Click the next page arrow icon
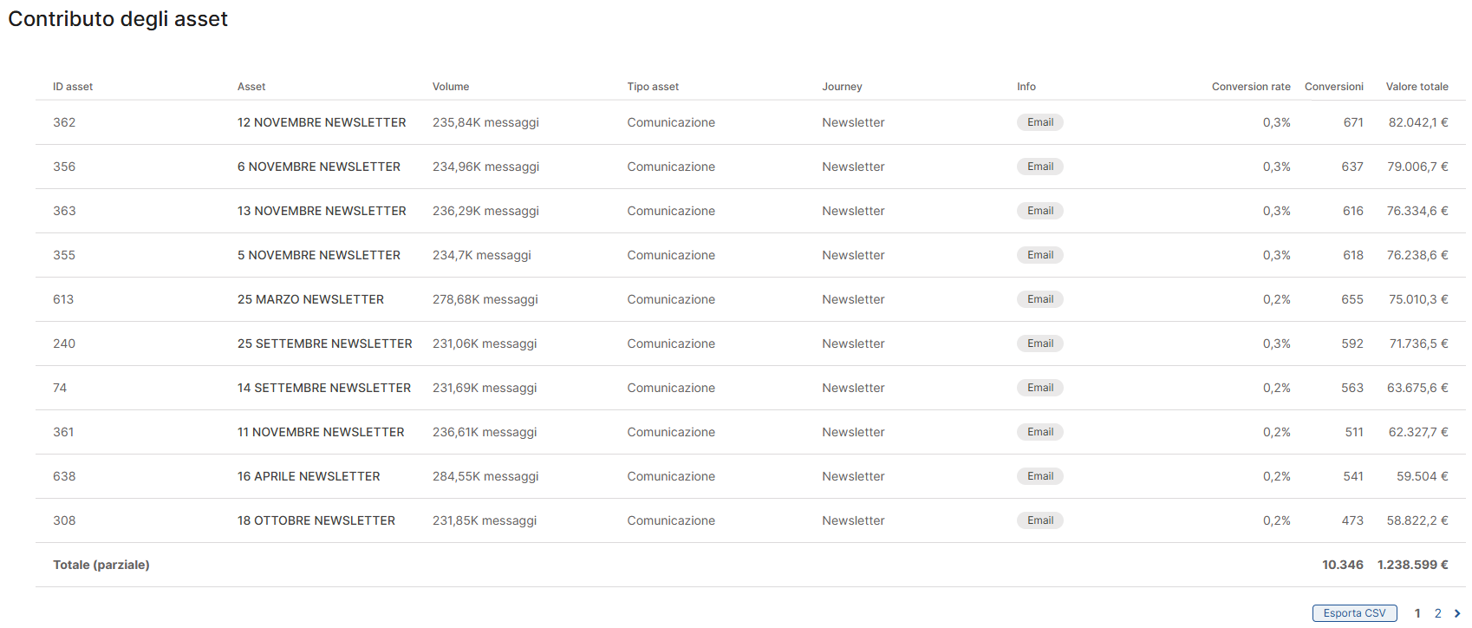Viewport: 1472px width, 628px height. tap(1457, 613)
